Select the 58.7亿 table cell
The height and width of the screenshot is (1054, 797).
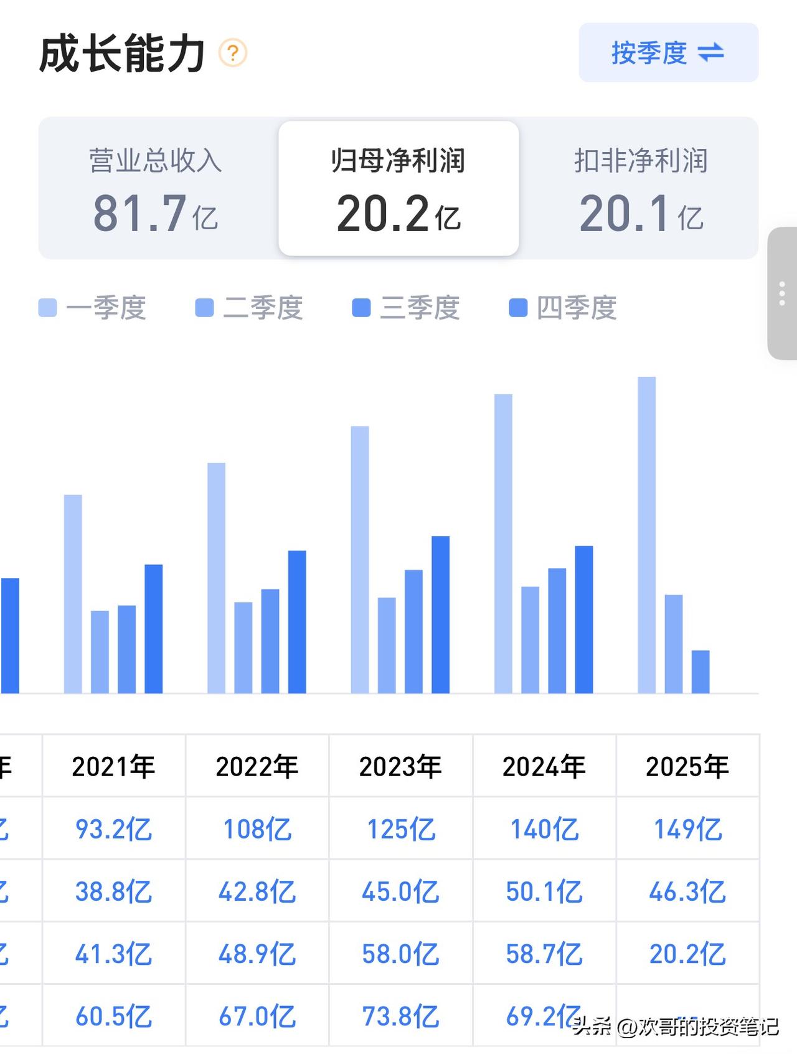[x=544, y=953]
